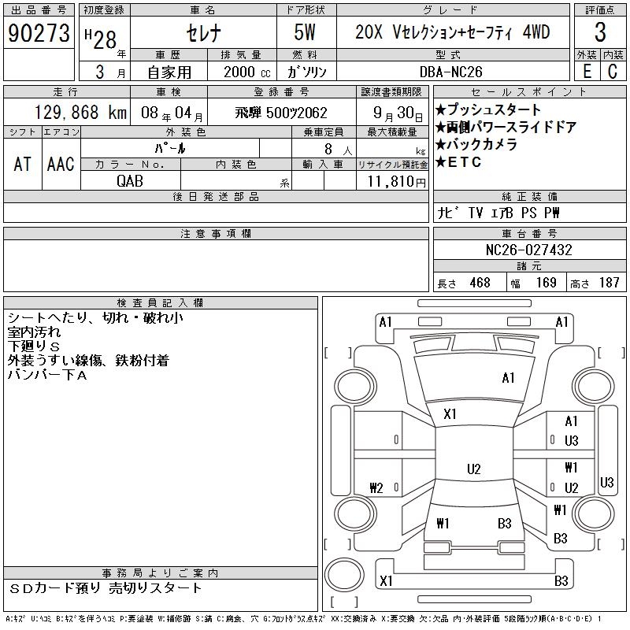Click inspector note 下廻りS
The width and height of the screenshot is (630, 630).
pos(33,346)
